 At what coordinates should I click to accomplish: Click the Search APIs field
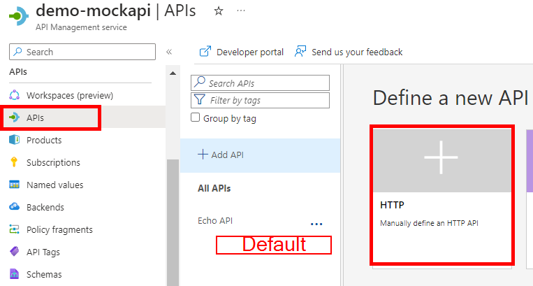point(260,83)
